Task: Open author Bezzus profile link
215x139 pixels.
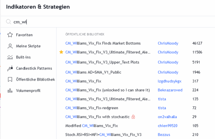Action: (x=164, y=134)
